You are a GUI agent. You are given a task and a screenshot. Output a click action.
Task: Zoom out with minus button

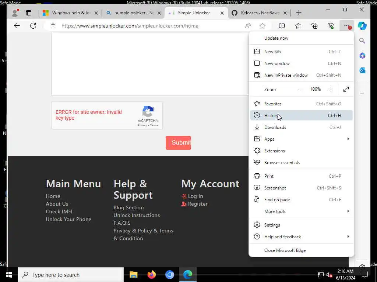[300, 89]
